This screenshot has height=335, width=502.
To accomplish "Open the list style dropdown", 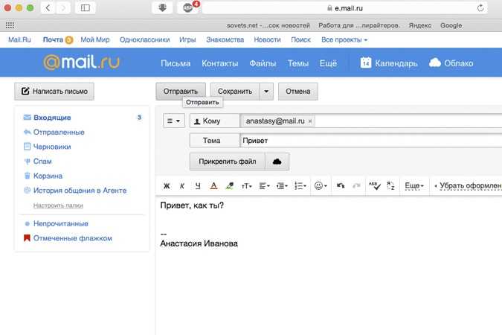I will point(300,186).
